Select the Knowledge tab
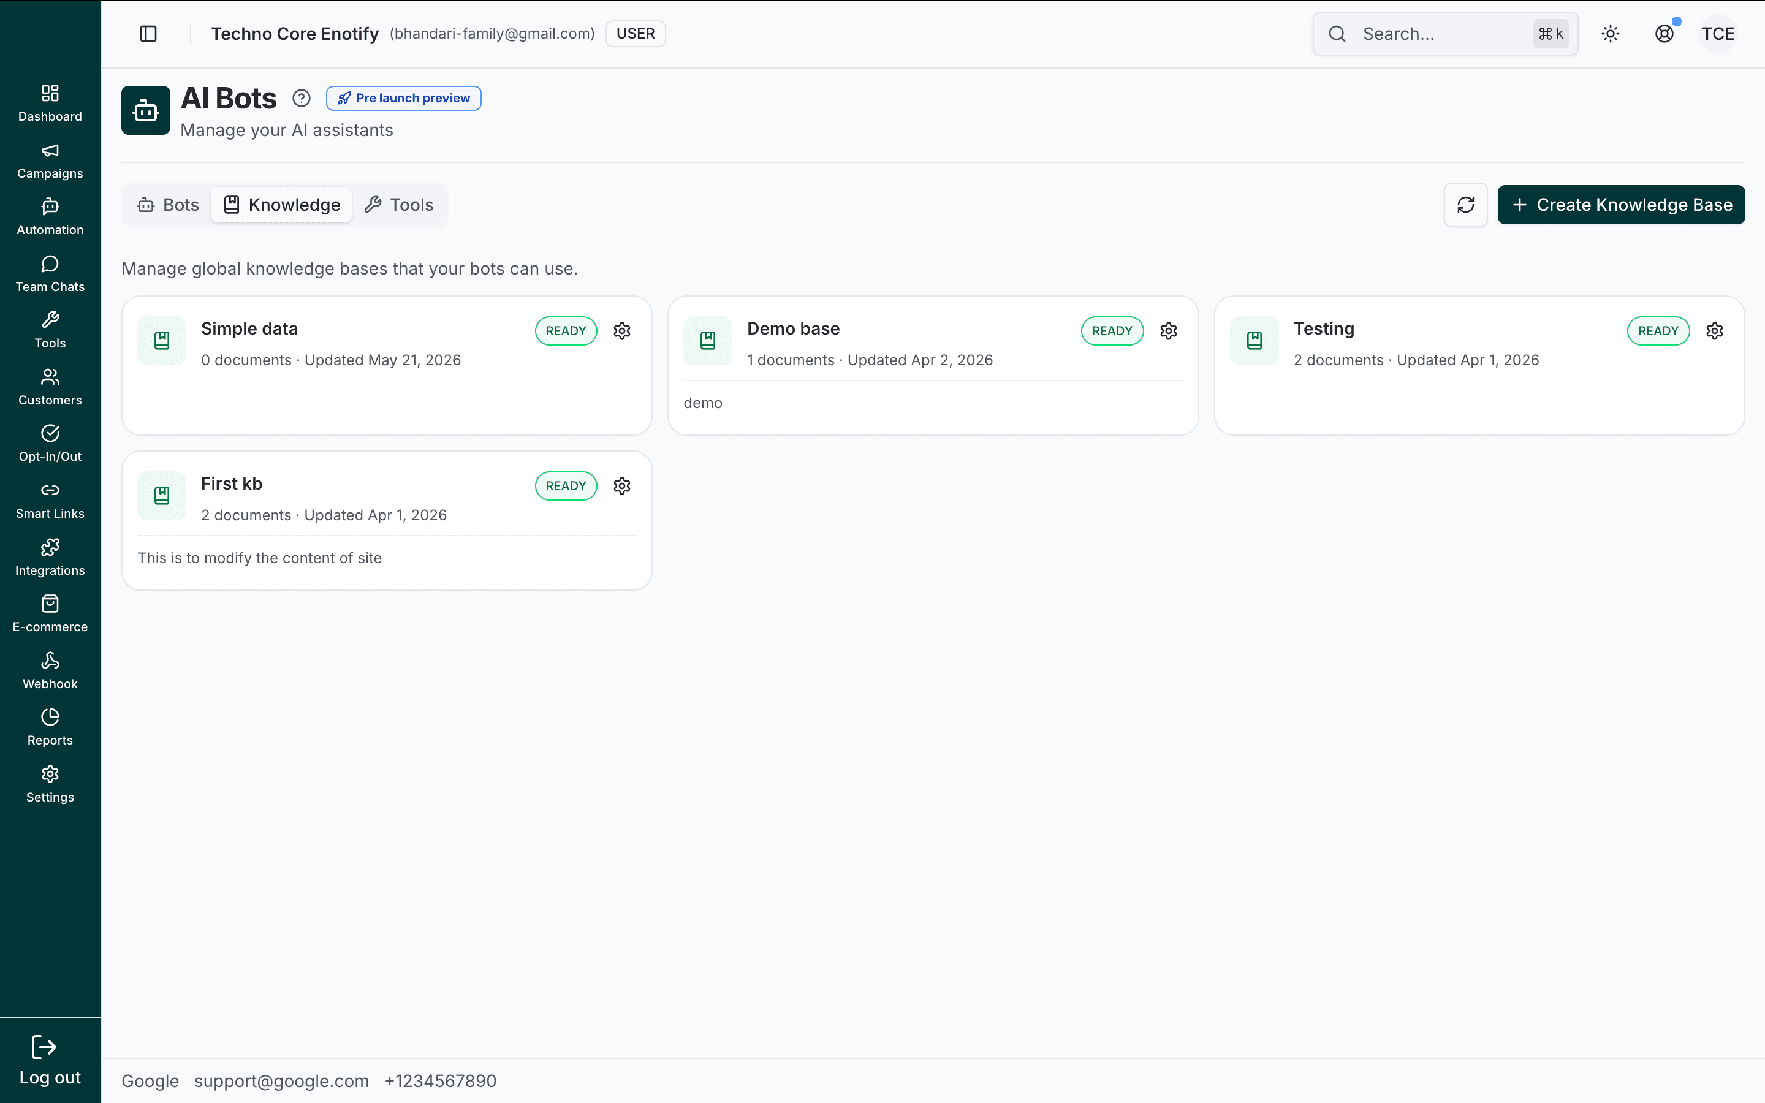 click(x=281, y=205)
